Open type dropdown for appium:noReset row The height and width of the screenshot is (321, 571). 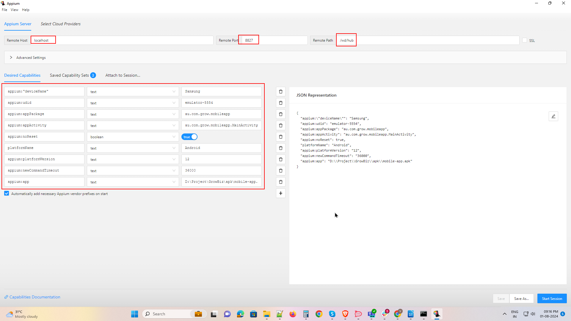click(x=133, y=137)
